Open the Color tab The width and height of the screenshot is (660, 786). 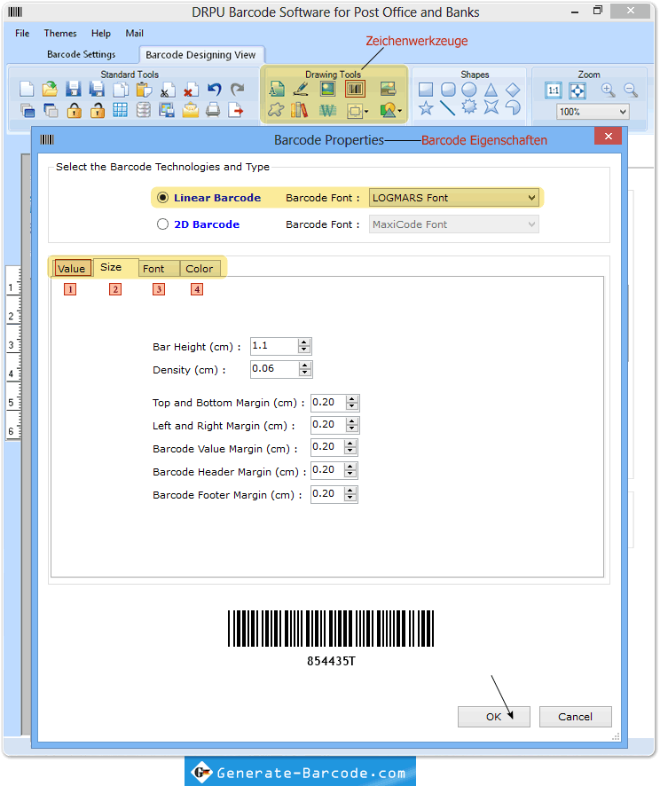200,269
